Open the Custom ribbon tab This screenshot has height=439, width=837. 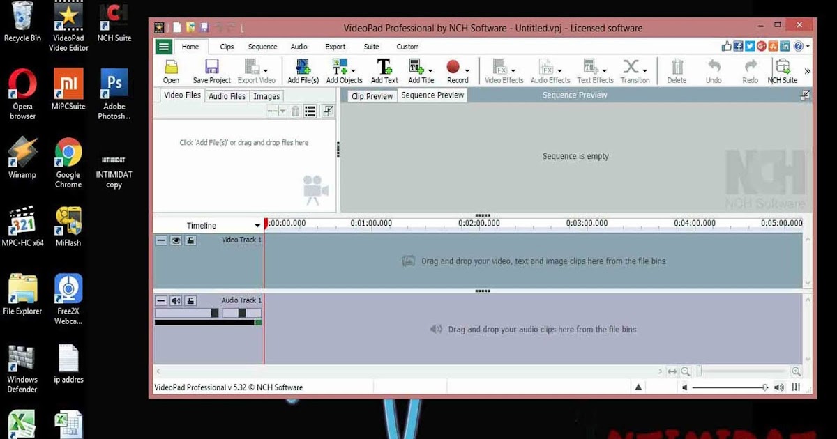click(x=407, y=47)
